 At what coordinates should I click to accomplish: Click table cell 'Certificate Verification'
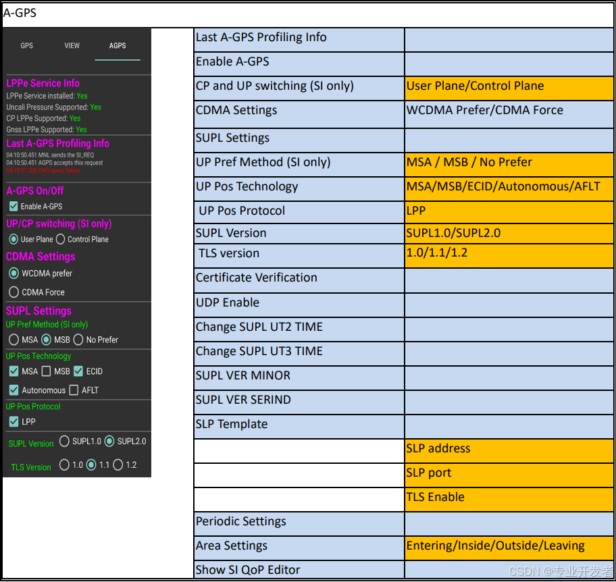(299, 280)
